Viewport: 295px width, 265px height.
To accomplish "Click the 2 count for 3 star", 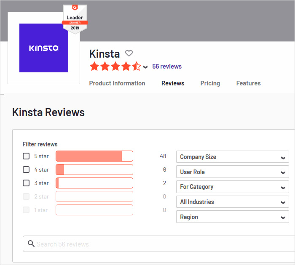I will [x=165, y=183].
